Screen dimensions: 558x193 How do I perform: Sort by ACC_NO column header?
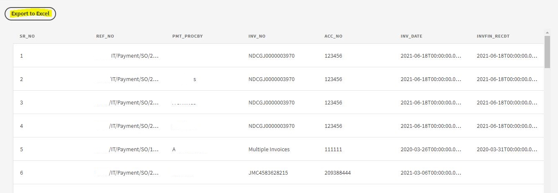333,36
